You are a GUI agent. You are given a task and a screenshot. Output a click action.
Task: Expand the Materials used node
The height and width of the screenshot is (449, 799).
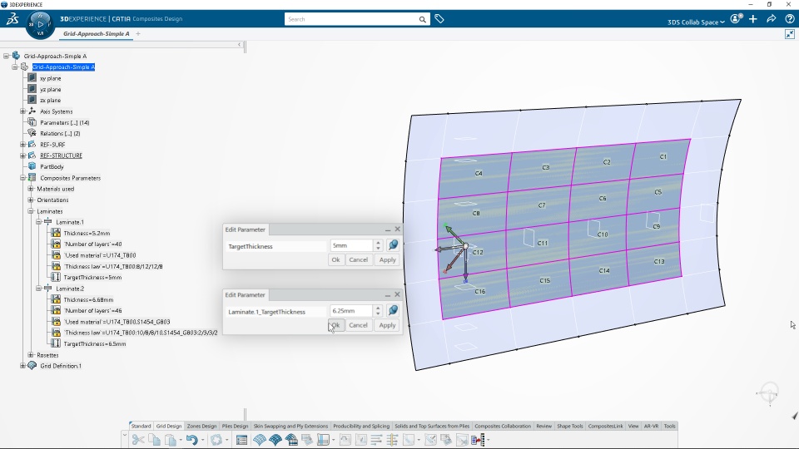pos(31,189)
